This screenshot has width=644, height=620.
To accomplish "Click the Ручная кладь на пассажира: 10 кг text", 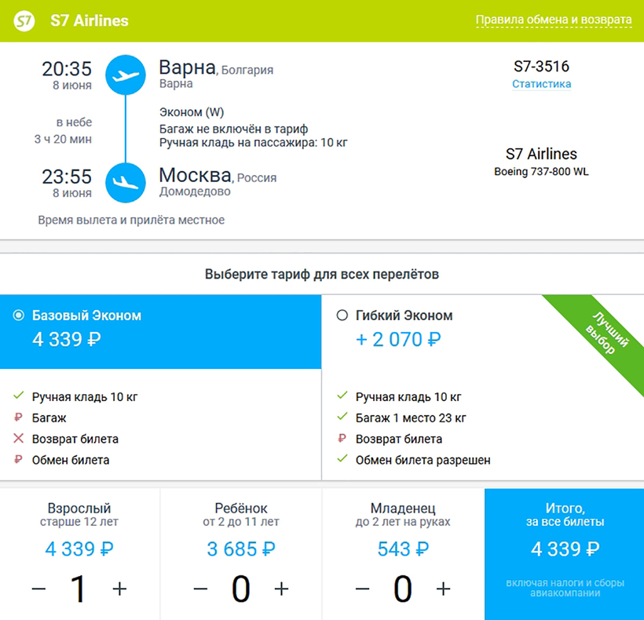I will pyautogui.click(x=254, y=143).
